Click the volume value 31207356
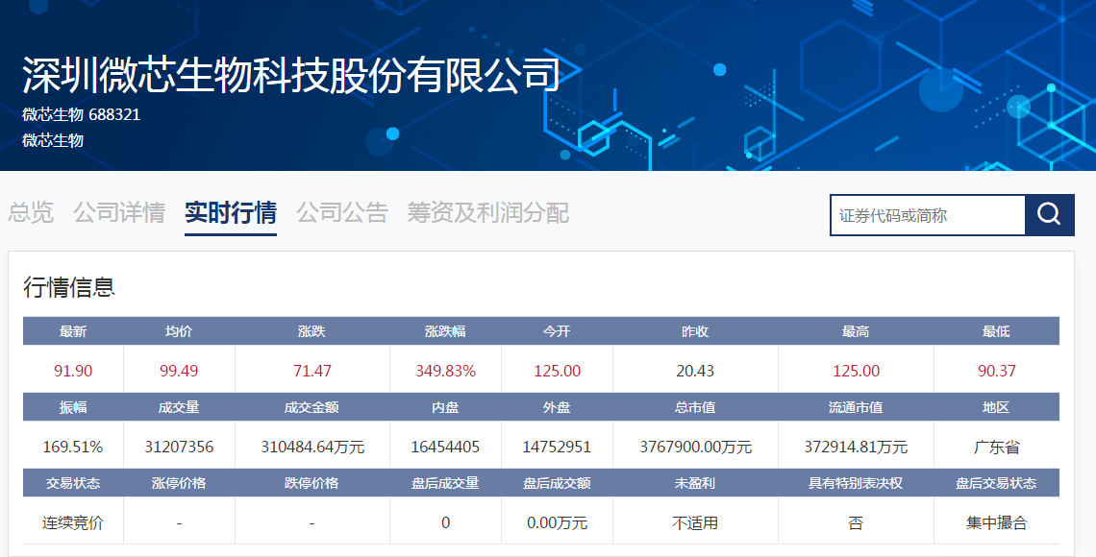The height and width of the screenshot is (557, 1096). [x=179, y=447]
